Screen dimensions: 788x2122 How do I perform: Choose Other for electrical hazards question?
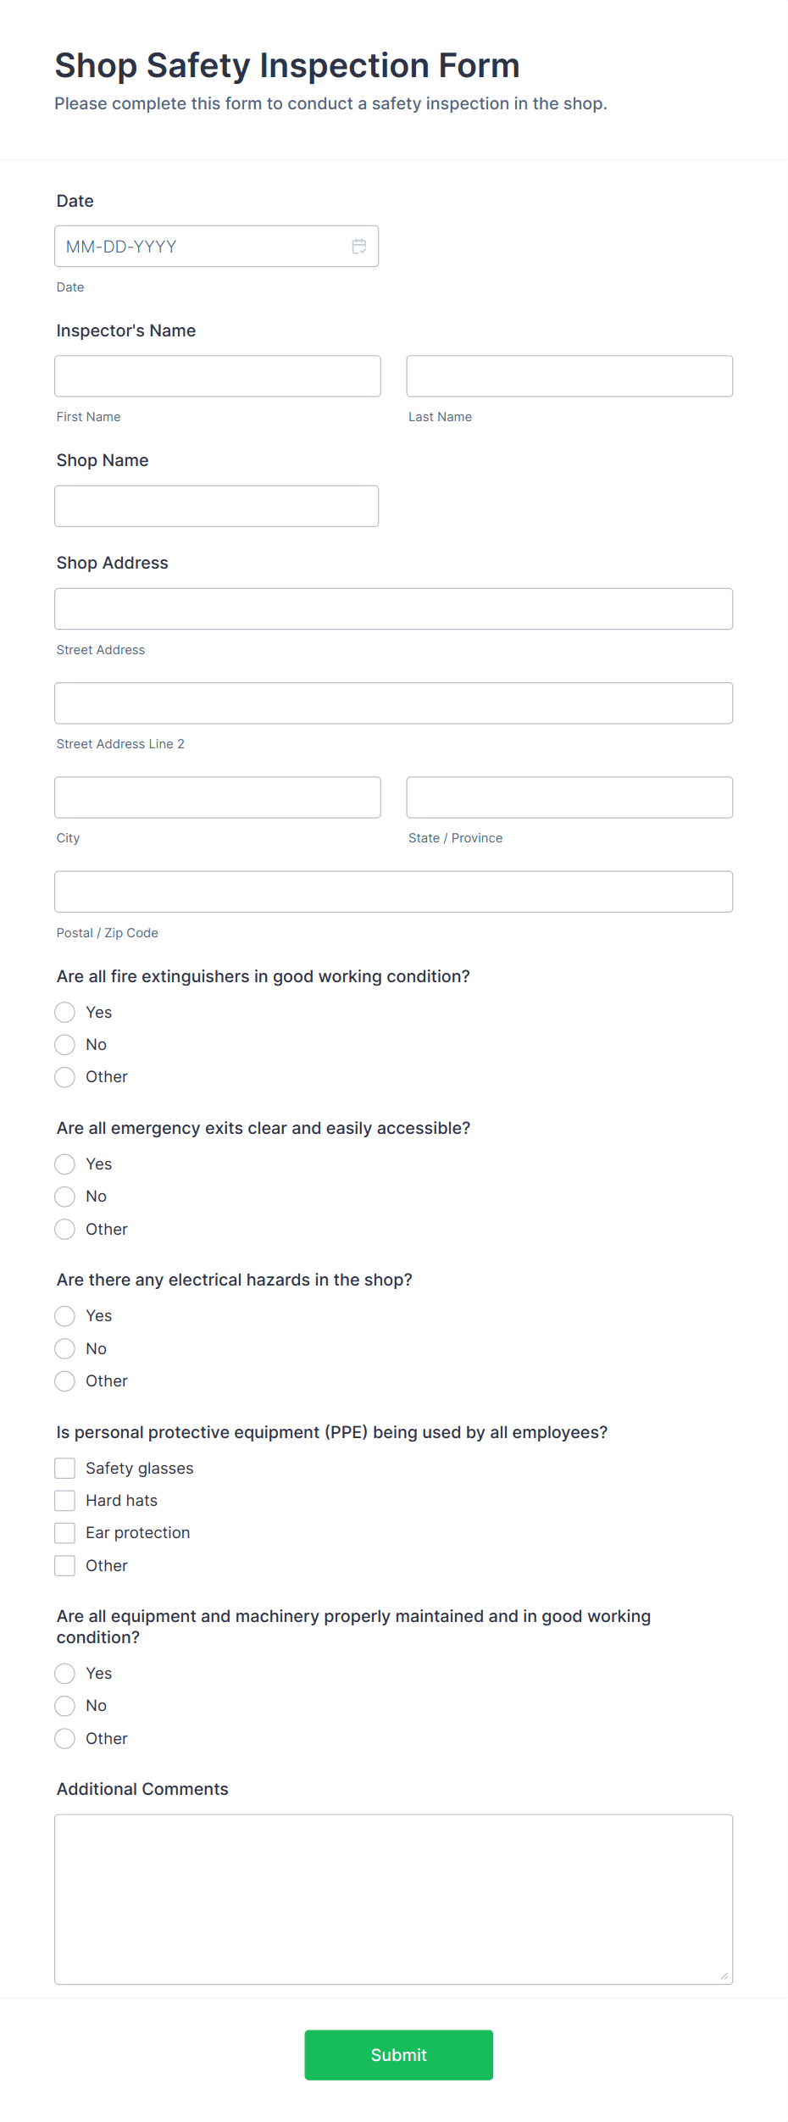(64, 1381)
